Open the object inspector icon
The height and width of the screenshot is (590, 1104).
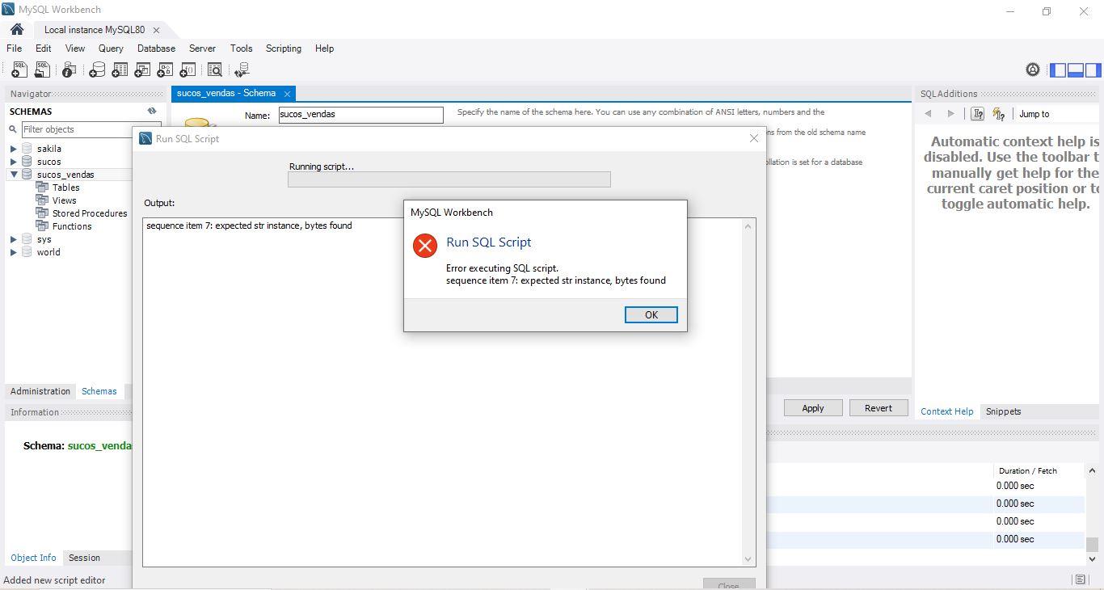[70, 70]
